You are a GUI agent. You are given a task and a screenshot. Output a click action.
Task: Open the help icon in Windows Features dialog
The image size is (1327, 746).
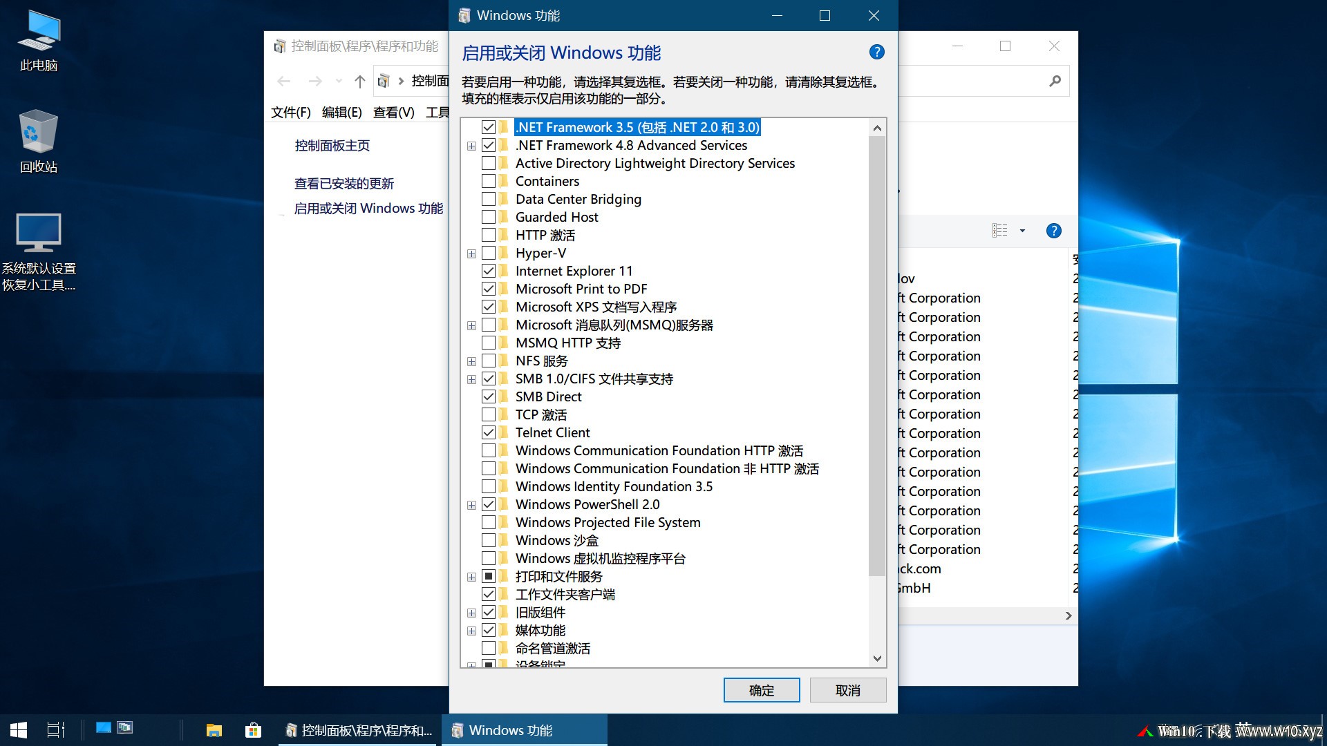point(876,52)
